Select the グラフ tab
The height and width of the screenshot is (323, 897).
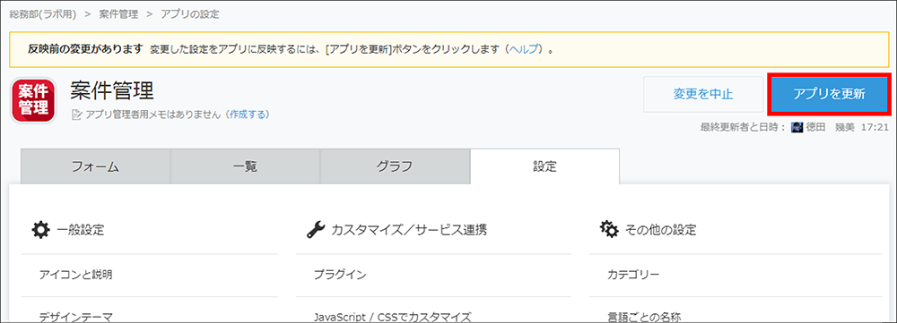[395, 166]
